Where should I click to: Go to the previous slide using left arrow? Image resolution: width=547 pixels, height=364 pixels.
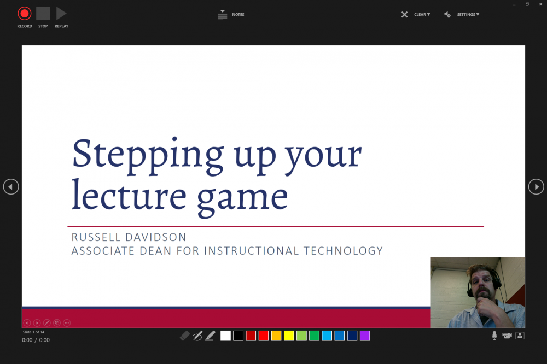coord(11,187)
